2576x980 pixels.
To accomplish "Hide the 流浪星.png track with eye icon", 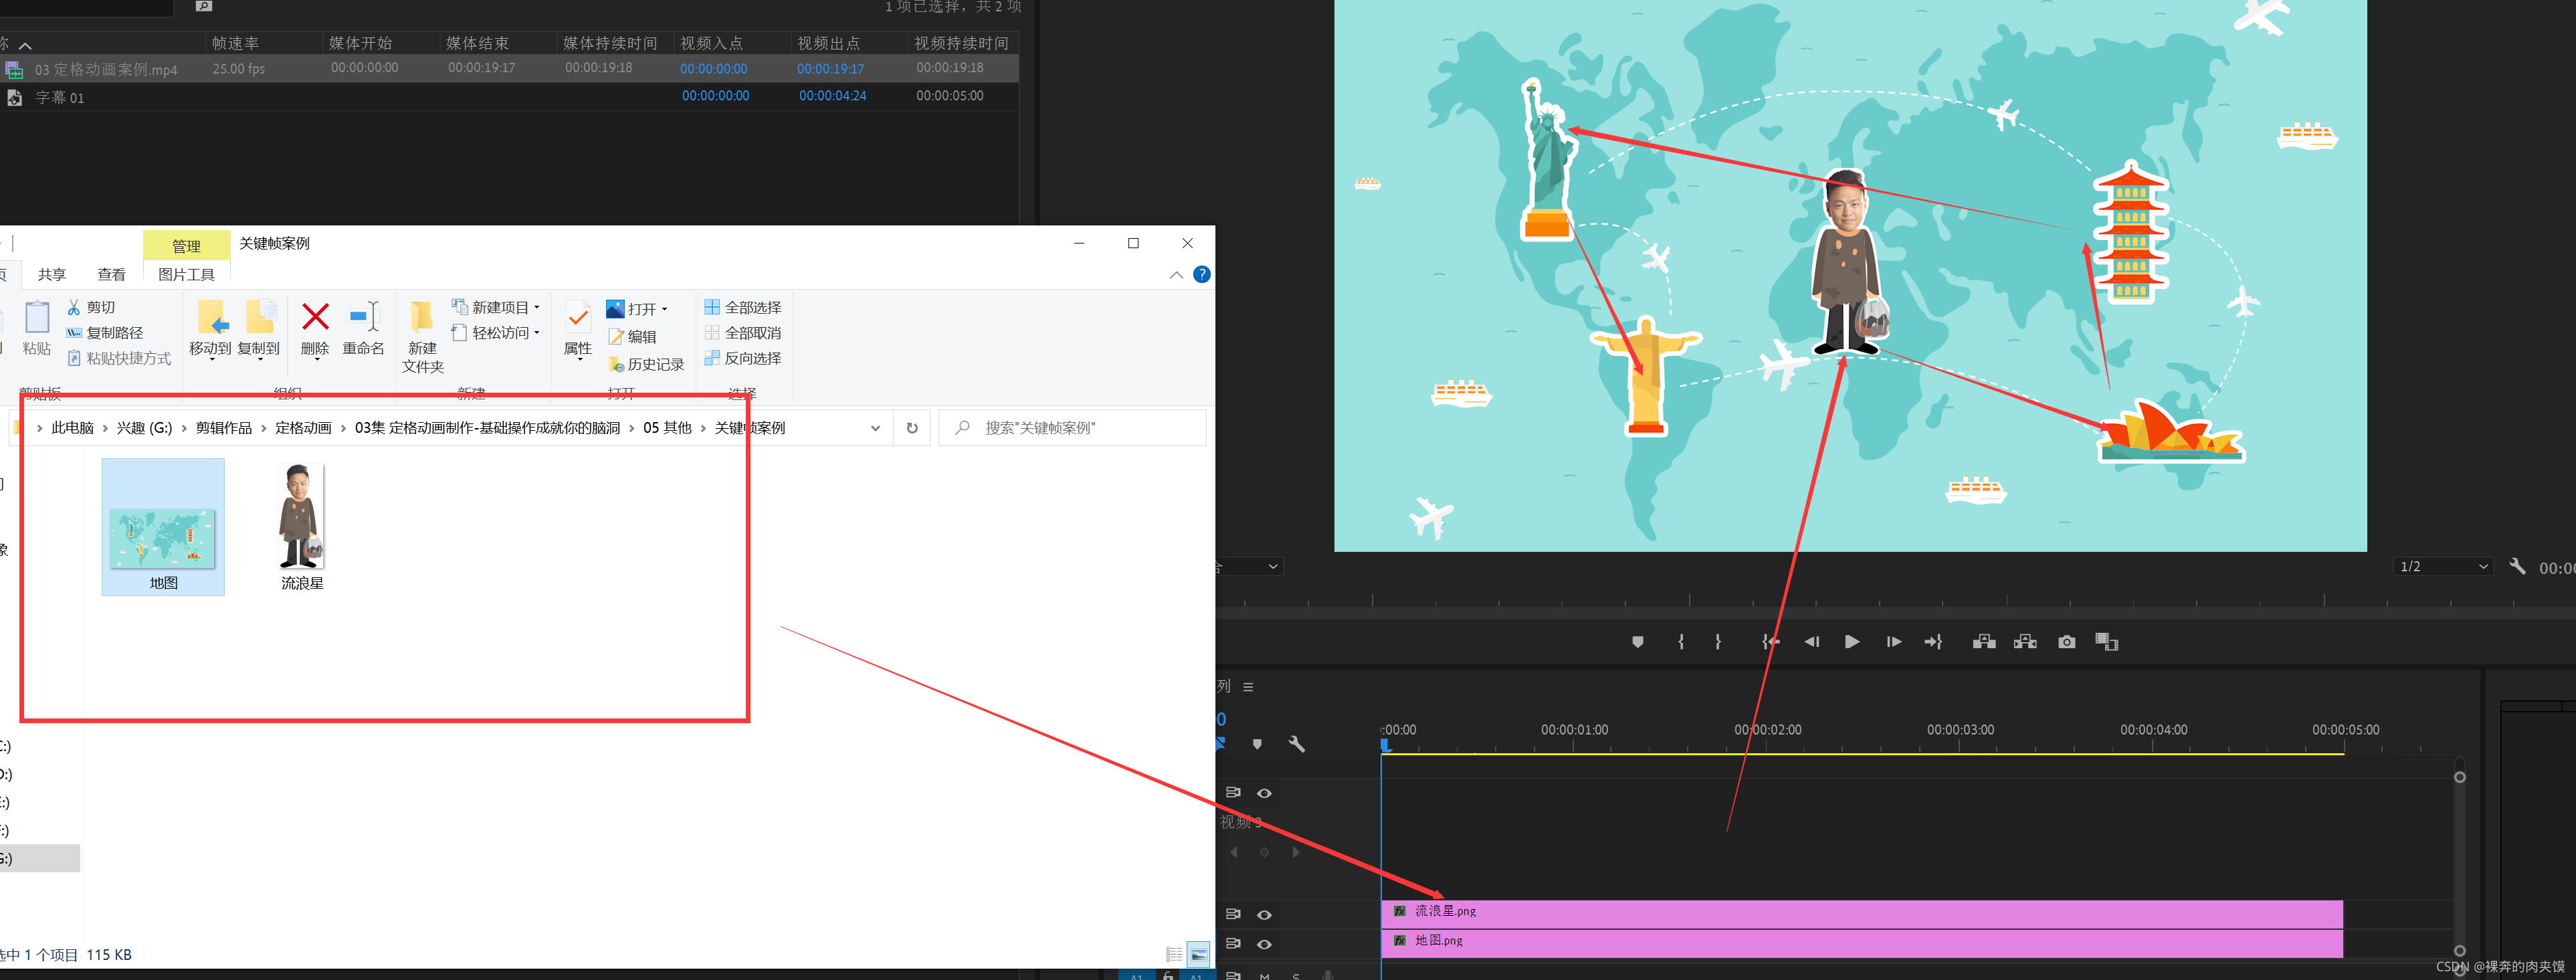I will pos(1264,915).
